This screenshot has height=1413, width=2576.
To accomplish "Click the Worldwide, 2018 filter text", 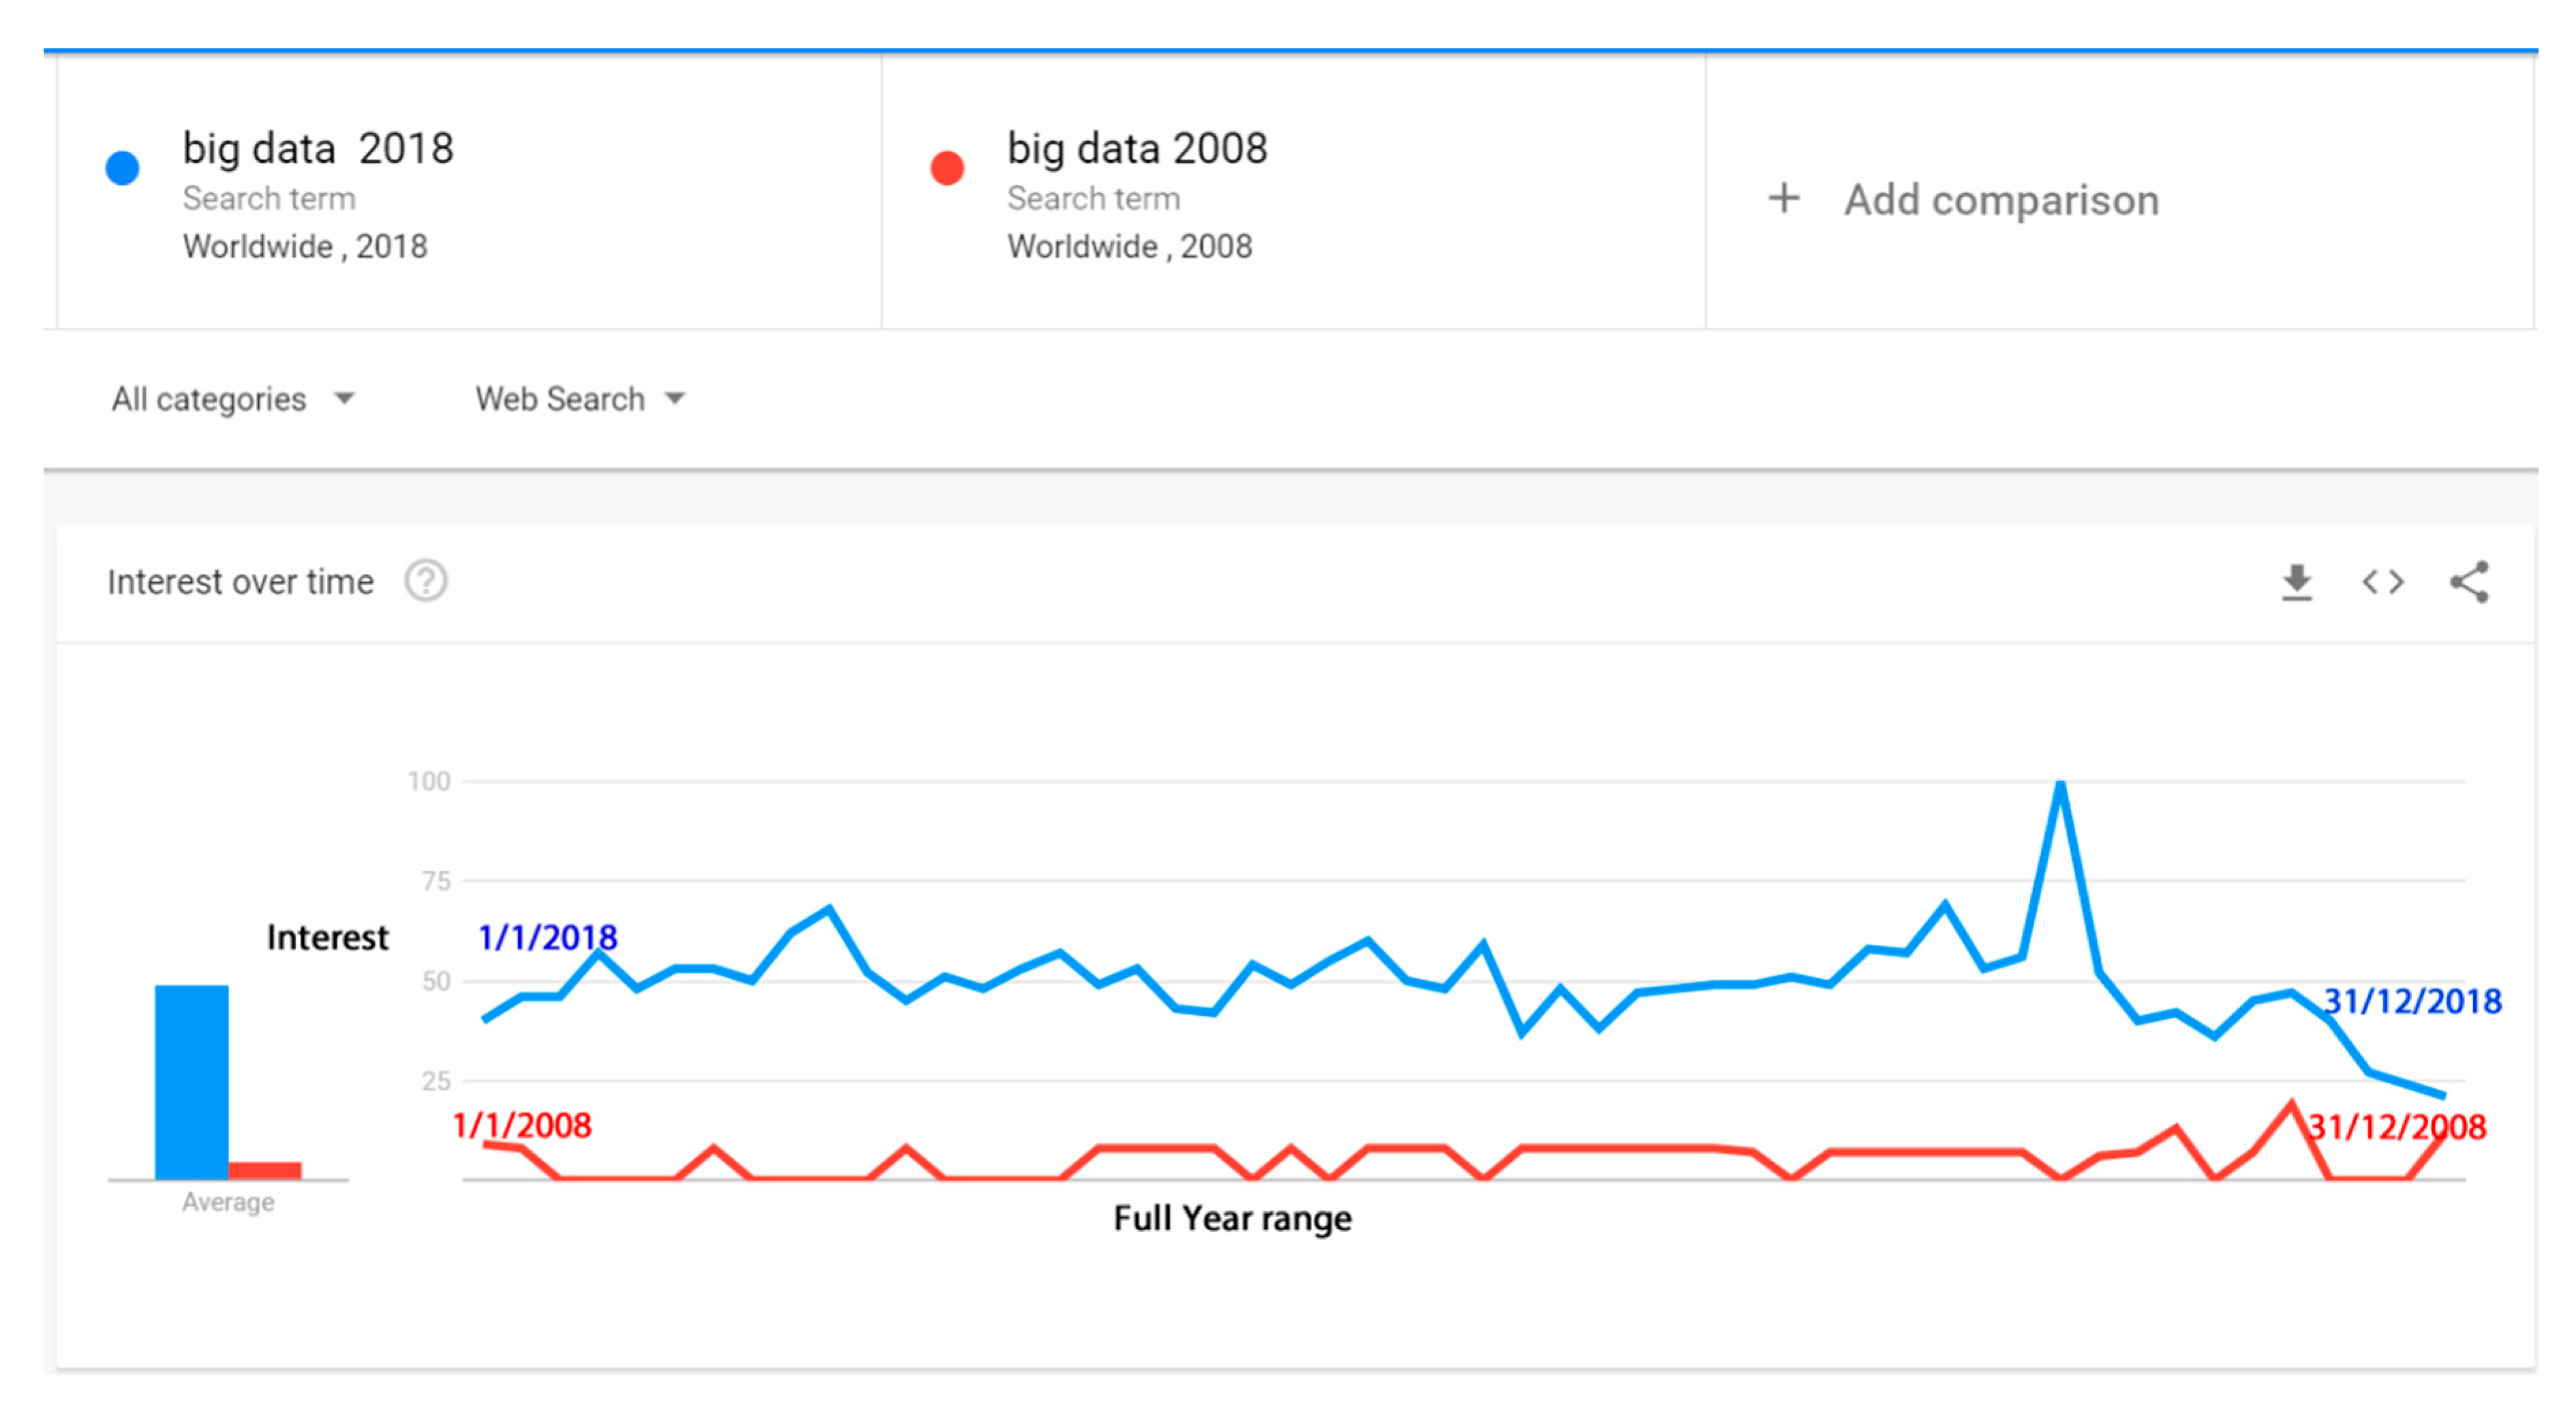I will [x=305, y=246].
